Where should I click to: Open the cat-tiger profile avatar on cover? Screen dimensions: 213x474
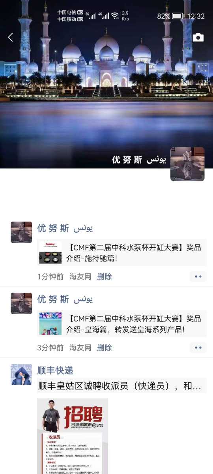187,164
